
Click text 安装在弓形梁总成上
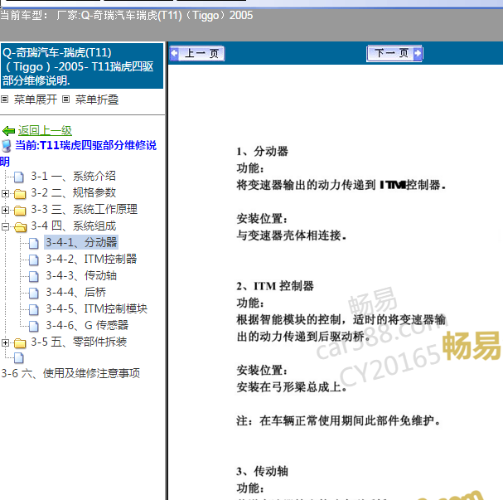[x=292, y=387]
